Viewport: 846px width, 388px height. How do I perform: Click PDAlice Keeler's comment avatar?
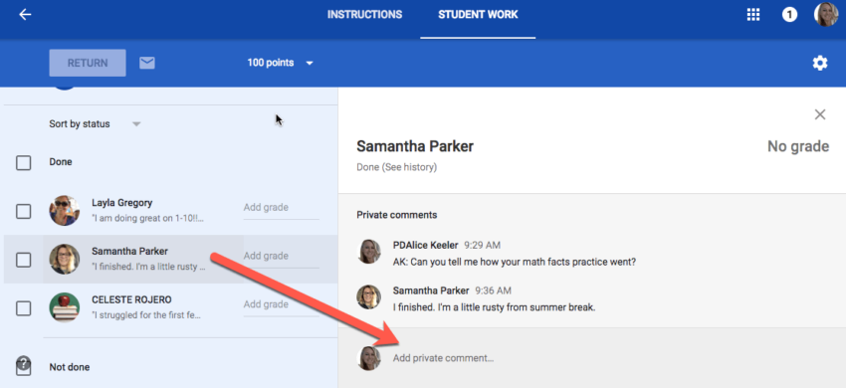[x=369, y=252]
